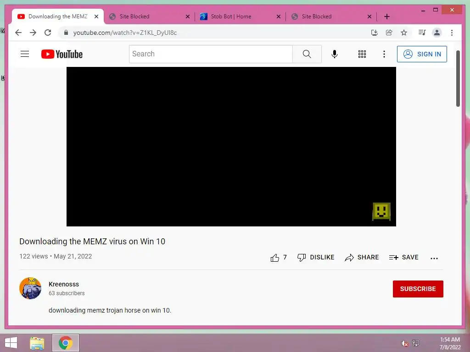Click the network tray icon
The height and width of the screenshot is (352, 470).
click(416, 343)
